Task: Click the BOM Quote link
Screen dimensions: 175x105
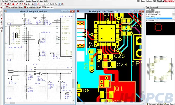Action: [141, 1]
